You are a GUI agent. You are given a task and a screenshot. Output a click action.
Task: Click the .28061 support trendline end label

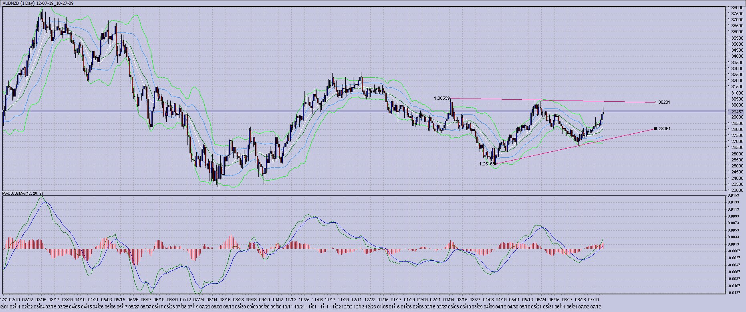[664, 129]
